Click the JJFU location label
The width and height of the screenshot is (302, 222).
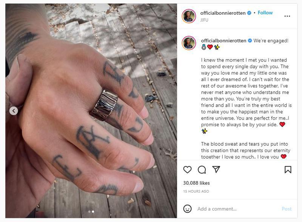point(204,20)
